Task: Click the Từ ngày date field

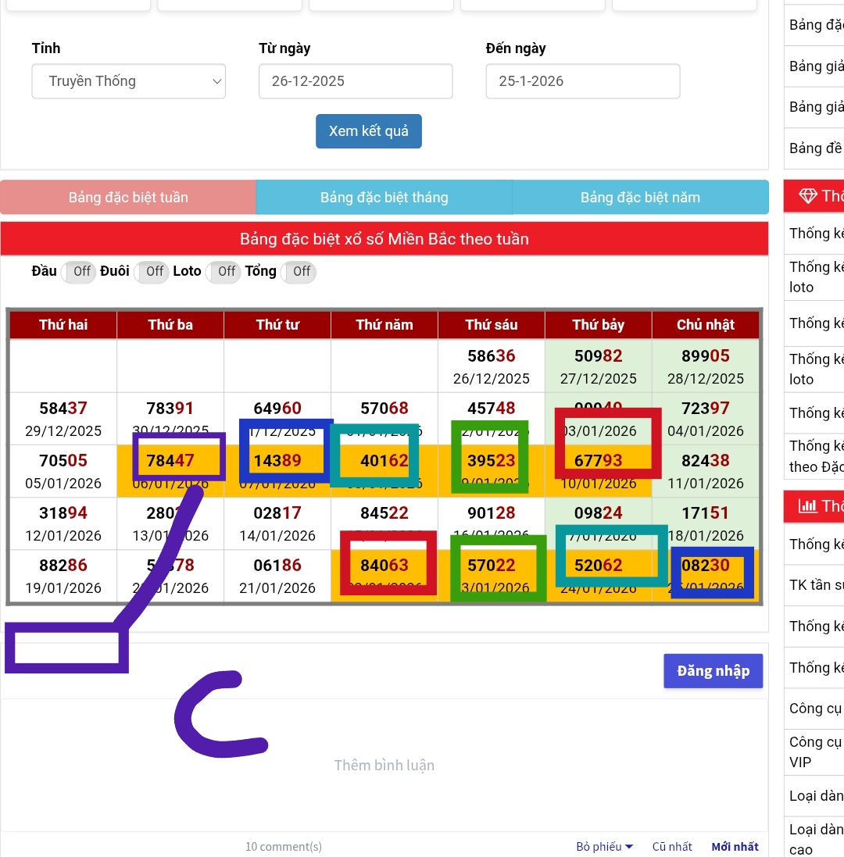Action: pyautogui.click(x=356, y=81)
